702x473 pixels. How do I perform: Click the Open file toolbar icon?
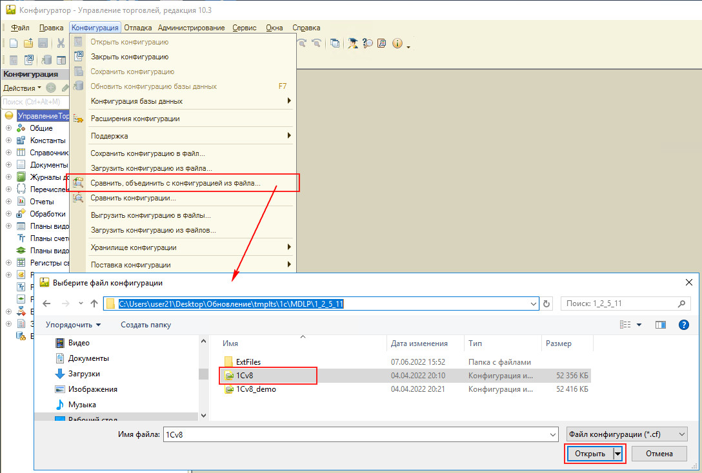[28, 43]
